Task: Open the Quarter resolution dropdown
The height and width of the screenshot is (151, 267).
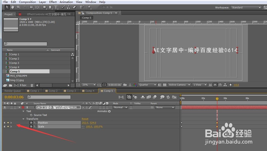Action: pyautogui.click(x=147, y=85)
